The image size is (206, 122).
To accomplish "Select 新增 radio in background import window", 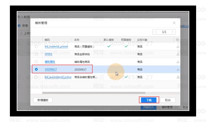I will click(x=19, y=26).
